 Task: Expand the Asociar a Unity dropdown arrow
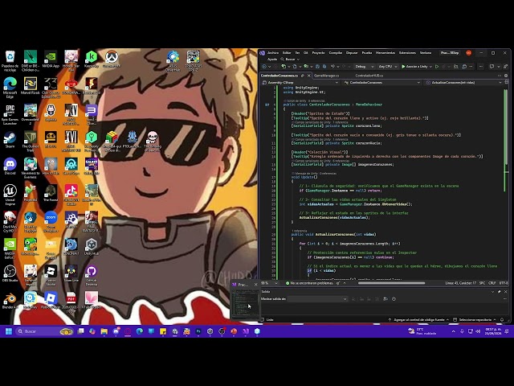430,66
